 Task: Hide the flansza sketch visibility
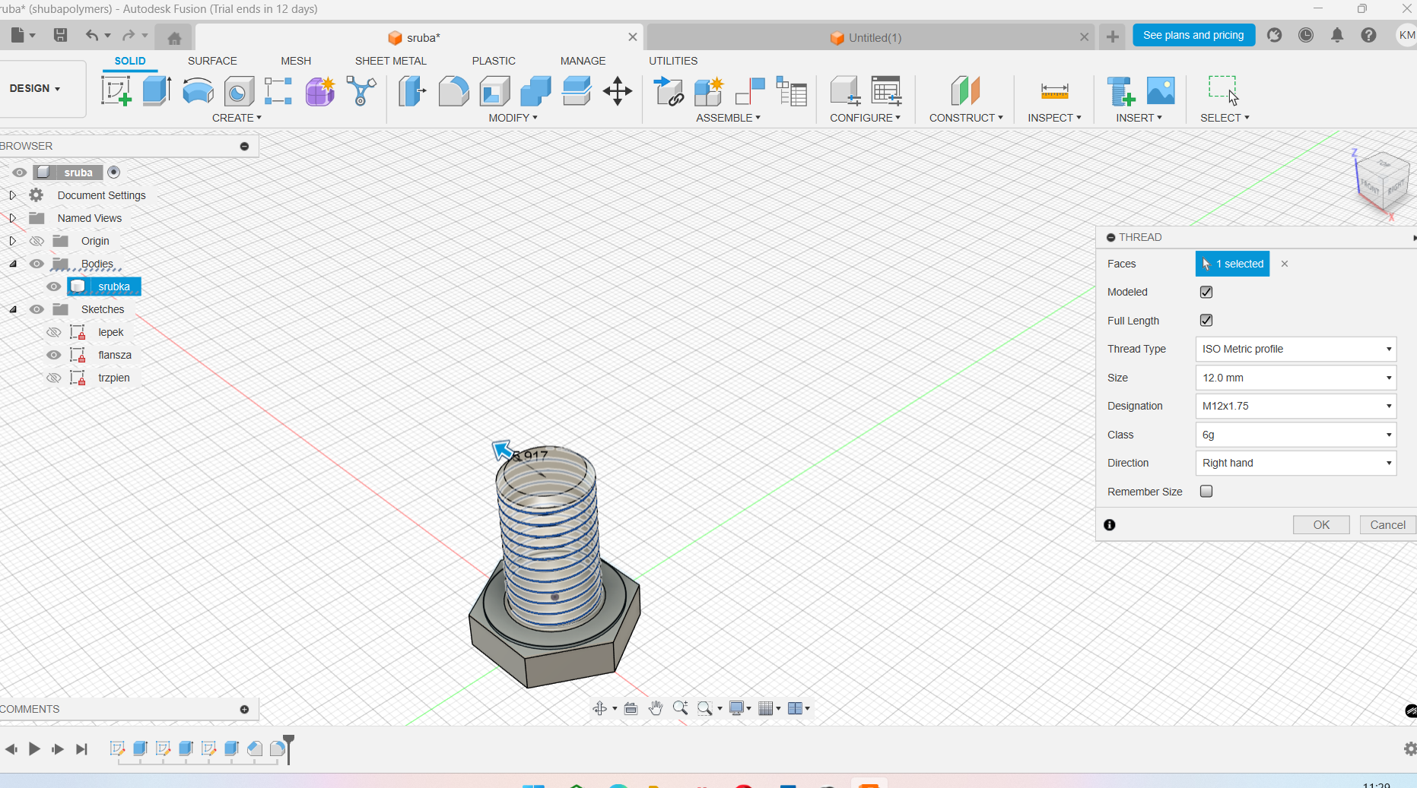click(53, 355)
